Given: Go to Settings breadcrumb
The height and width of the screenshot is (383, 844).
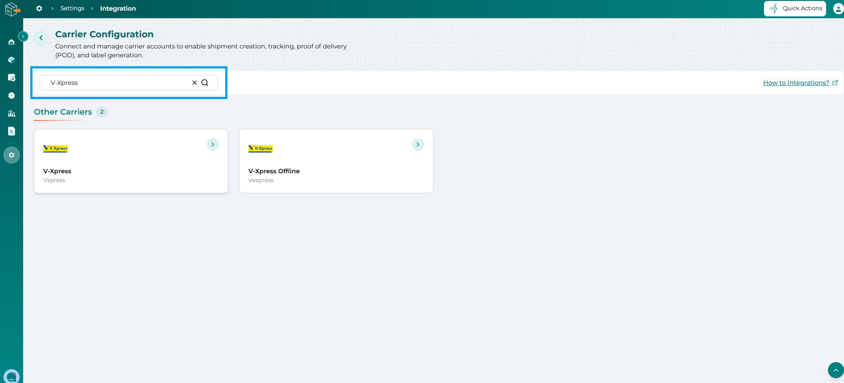Looking at the screenshot, I should coord(73,8).
